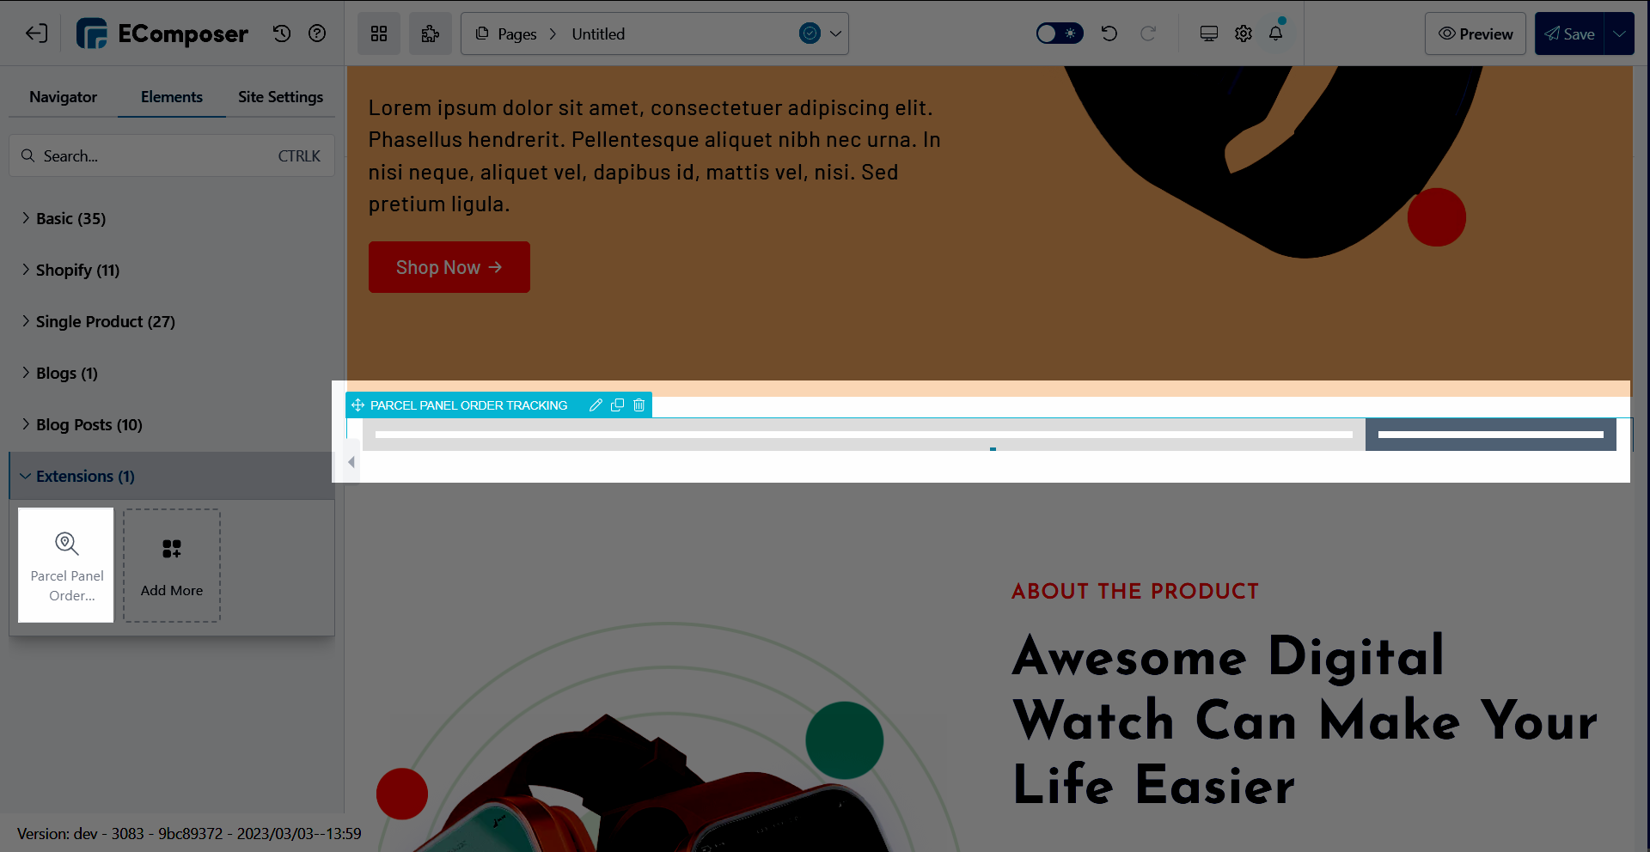Click the redo icon
The width and height of the screenshot is (1650, 852).
pyautogui.click(x=1148, y=33)
